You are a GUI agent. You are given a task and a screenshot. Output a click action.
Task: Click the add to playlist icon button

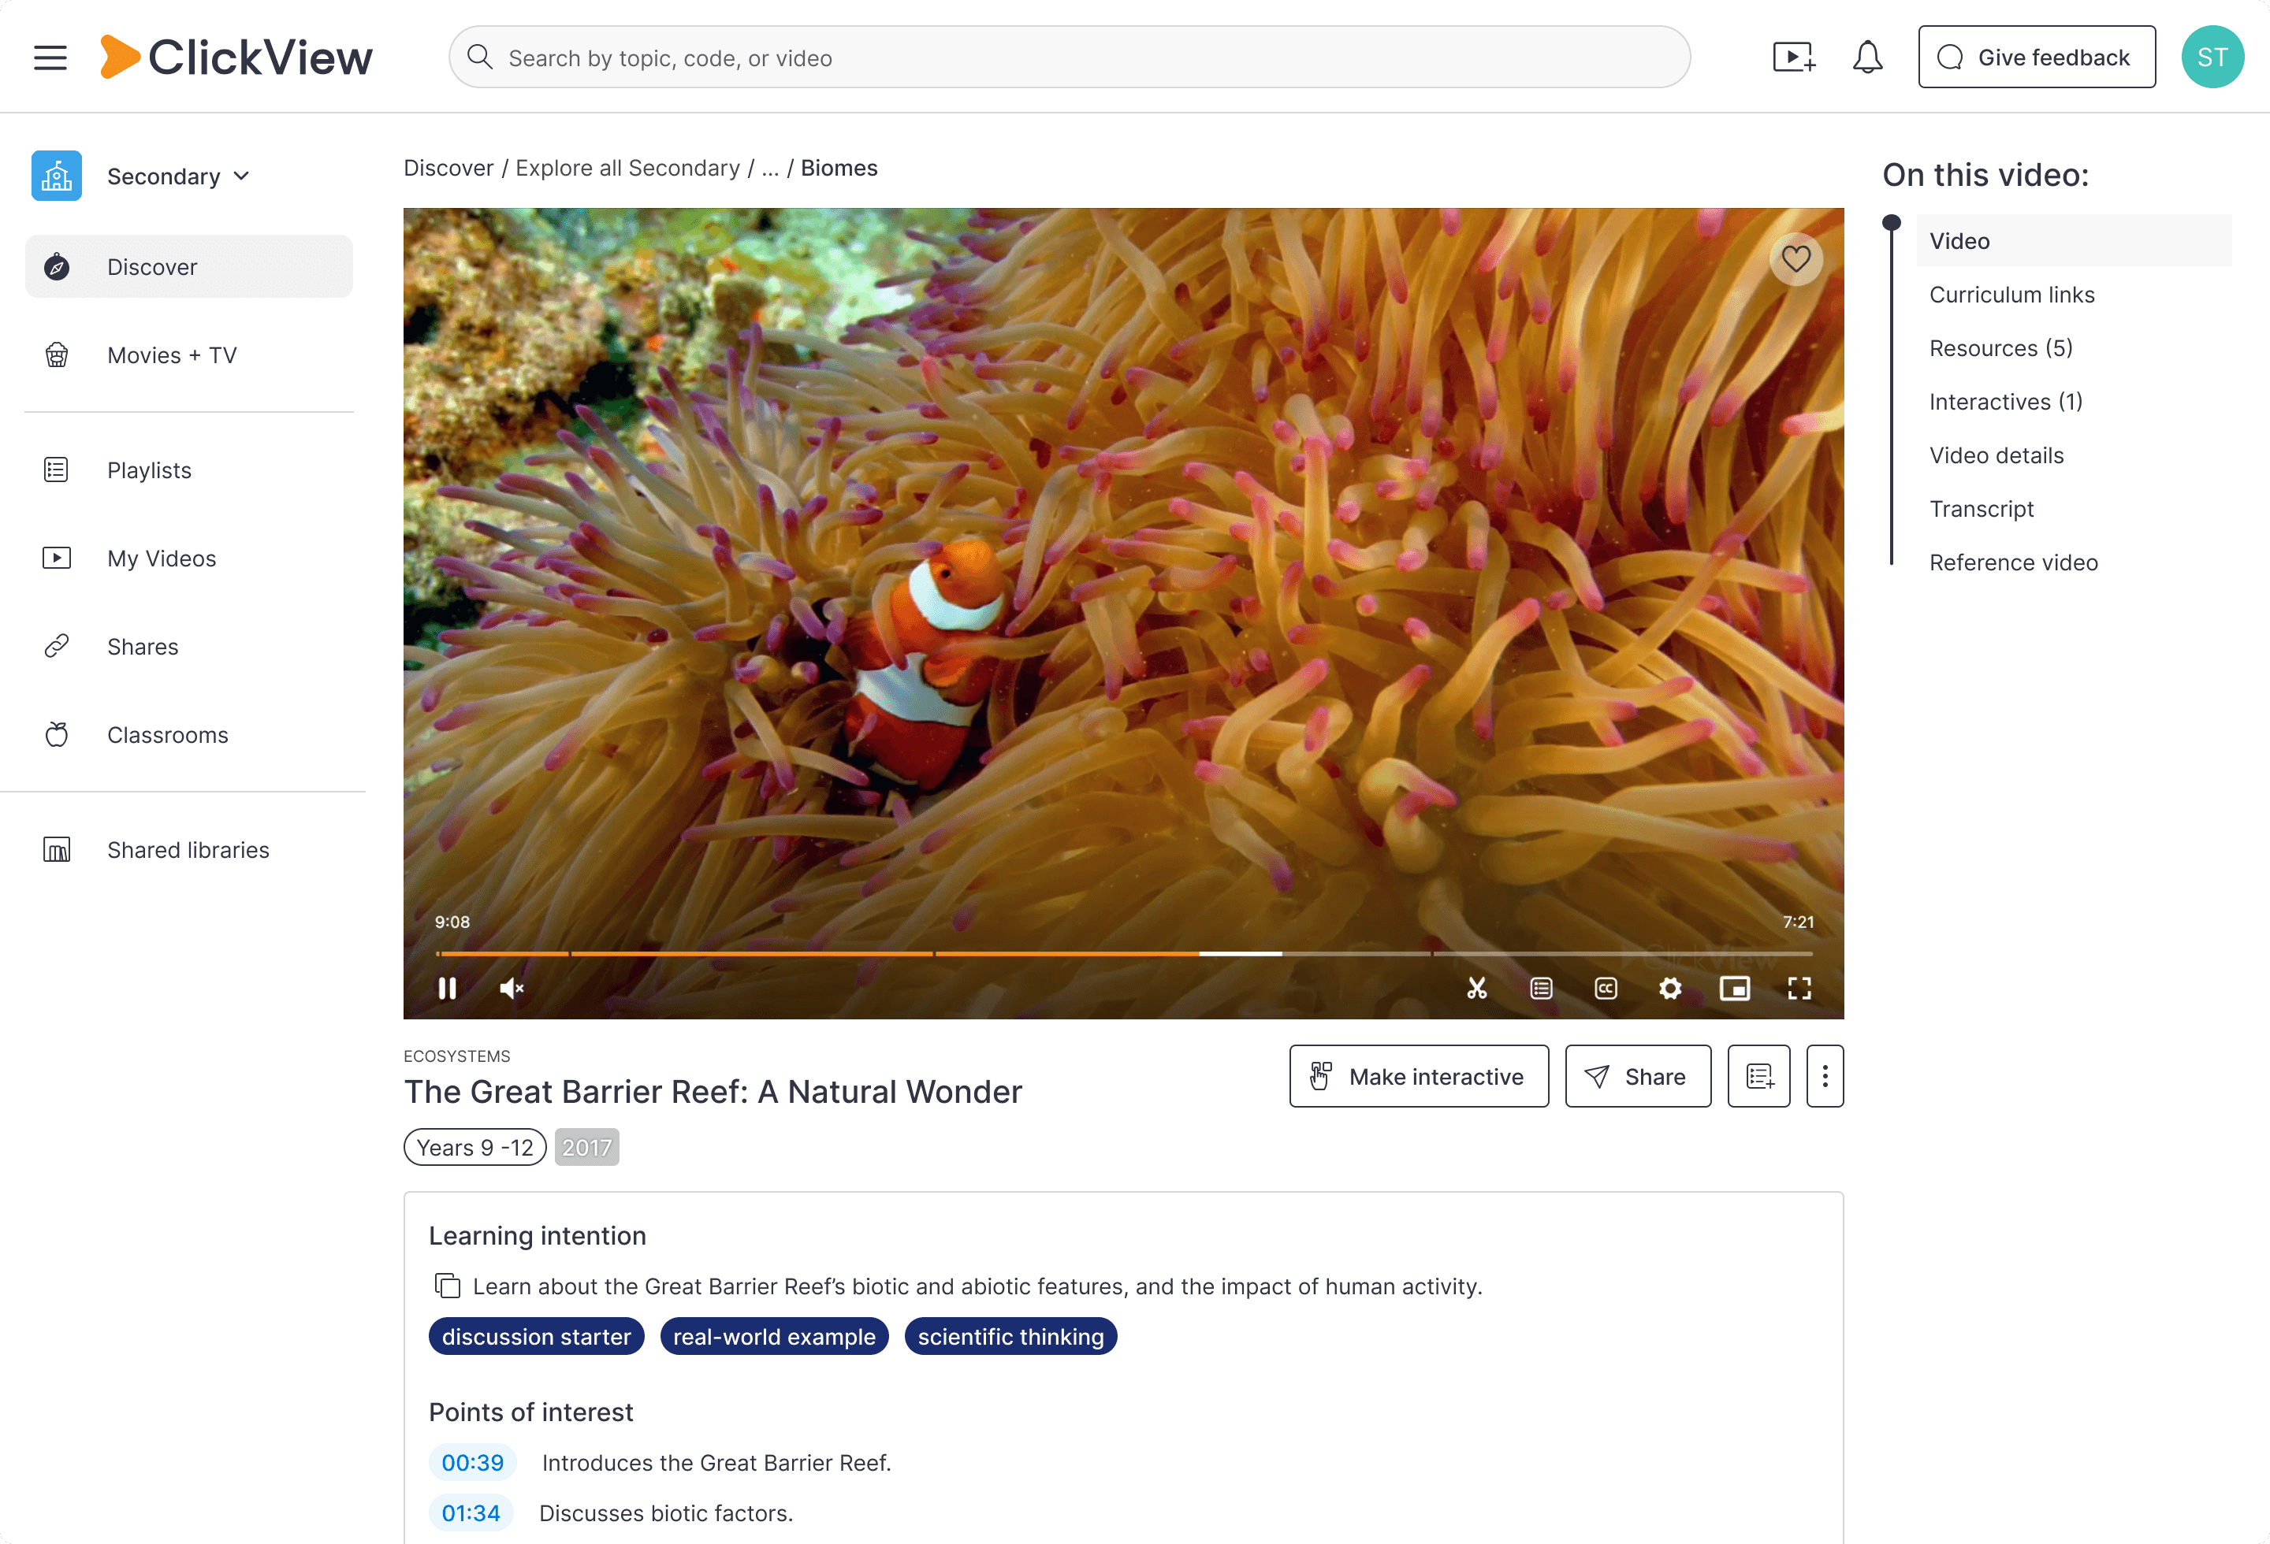[x=1759, y=1077]
